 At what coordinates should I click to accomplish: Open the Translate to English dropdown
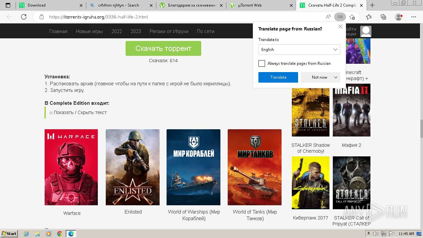click(x=299, y=50)
